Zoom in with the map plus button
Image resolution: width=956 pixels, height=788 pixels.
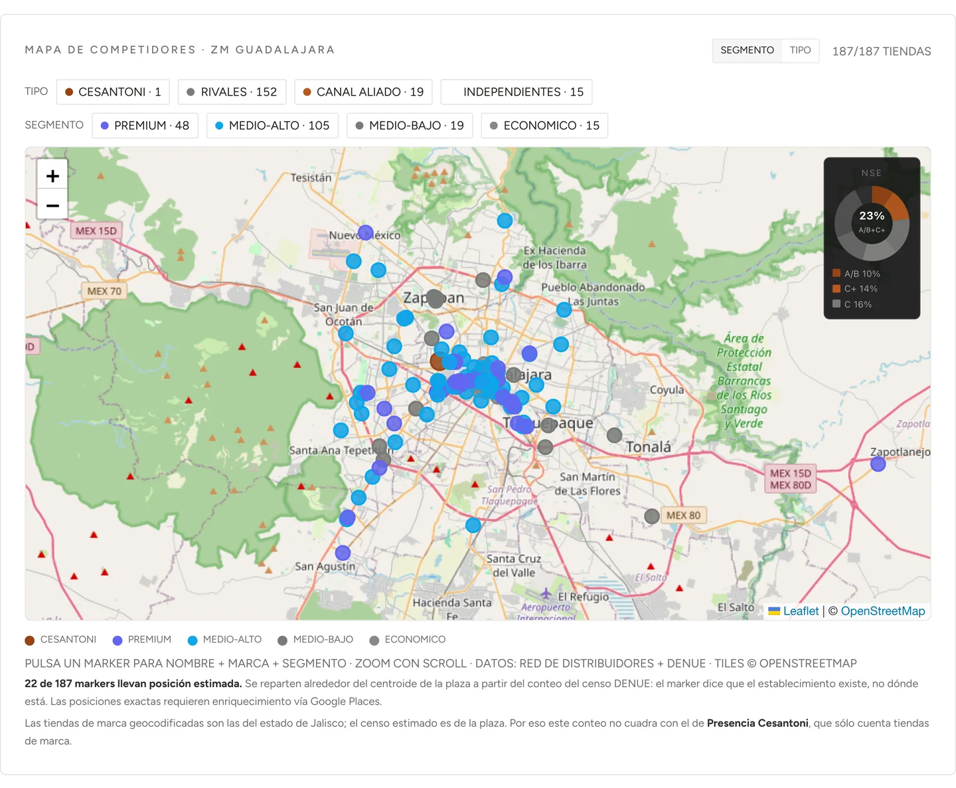(x=52, y=175)
